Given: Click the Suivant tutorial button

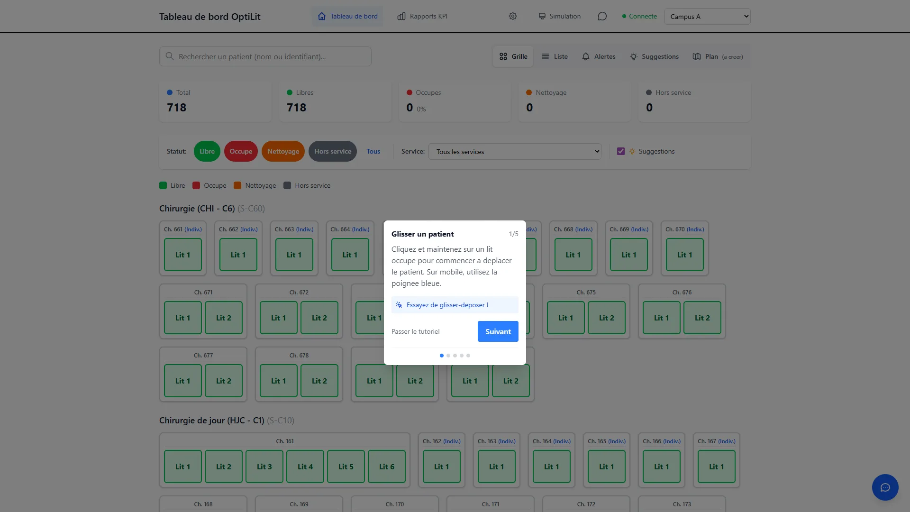Looking at the screenshot, I should [x=497, y=331].
